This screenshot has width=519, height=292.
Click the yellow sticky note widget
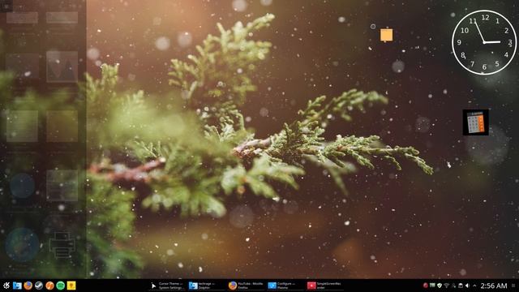point(386,35)
